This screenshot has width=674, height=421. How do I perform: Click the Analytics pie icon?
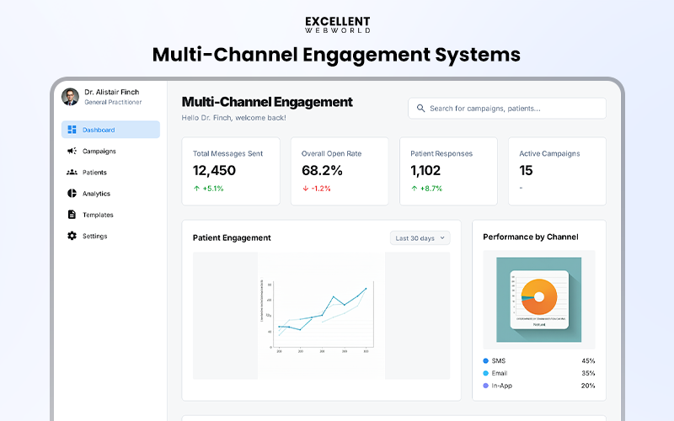point(72,194)
